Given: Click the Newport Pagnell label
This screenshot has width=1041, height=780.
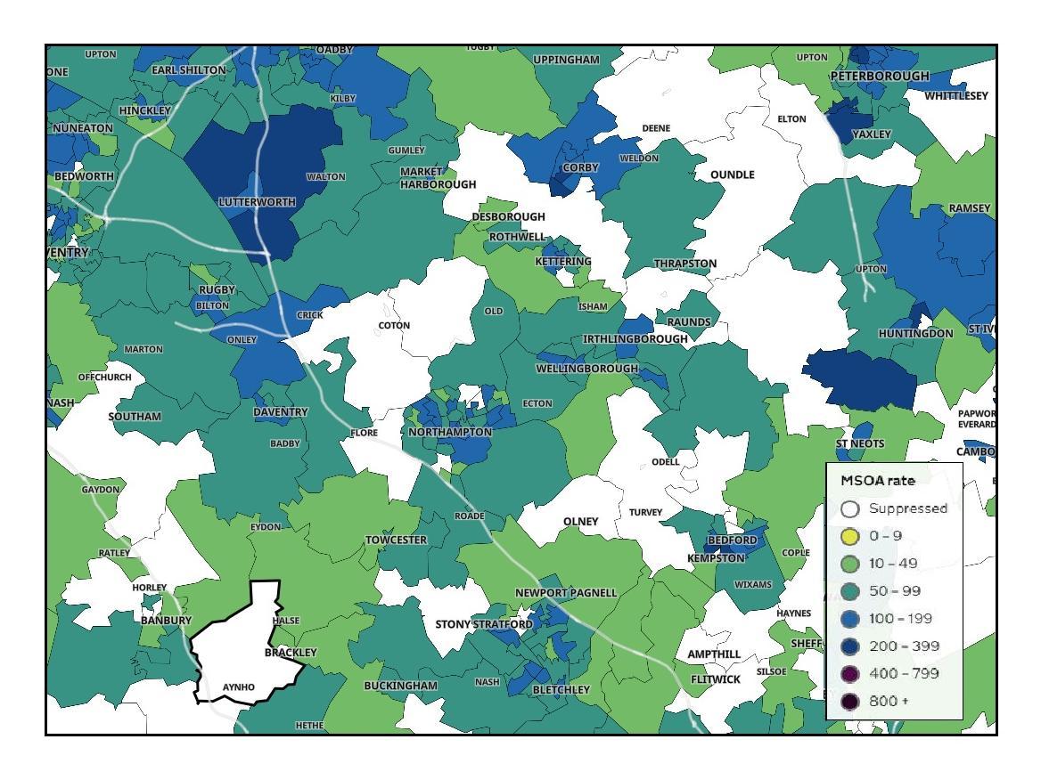Looking at the screenshot, I should [566, 593].
